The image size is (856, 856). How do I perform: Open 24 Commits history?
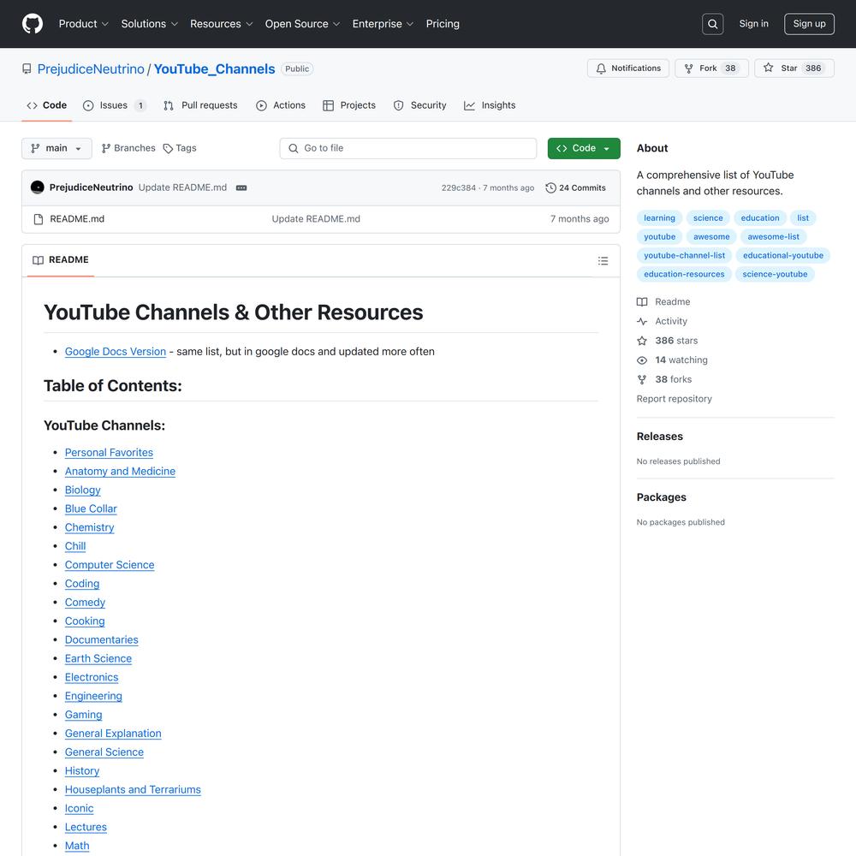coord(575,187)
